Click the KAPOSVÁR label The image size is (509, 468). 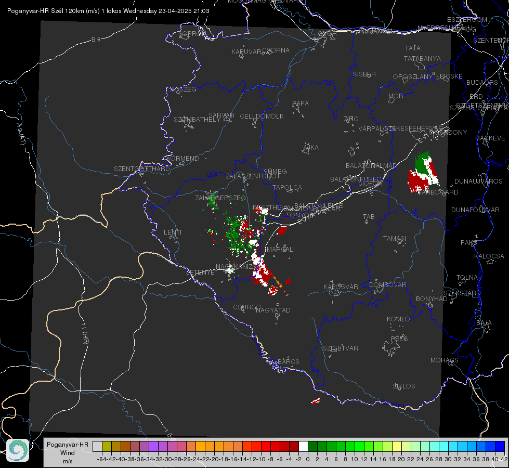coord(341,287)
